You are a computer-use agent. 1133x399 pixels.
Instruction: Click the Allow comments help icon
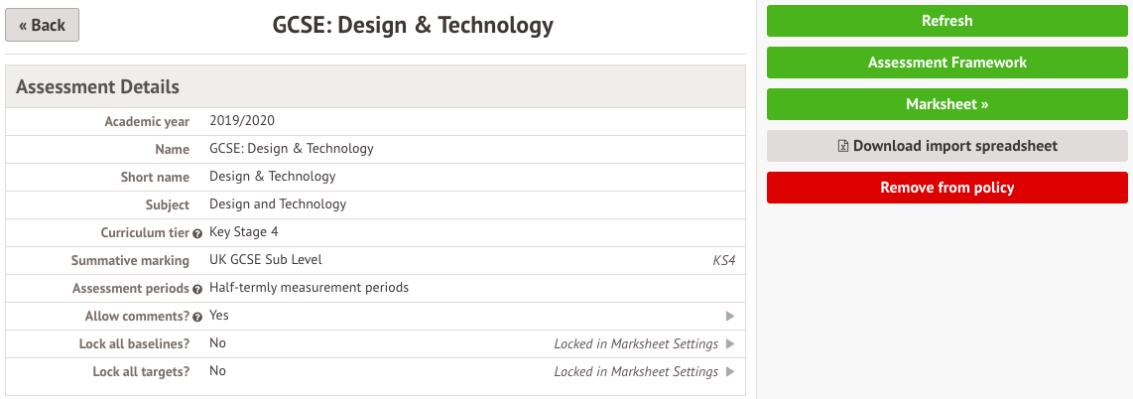tap(197, 317)
